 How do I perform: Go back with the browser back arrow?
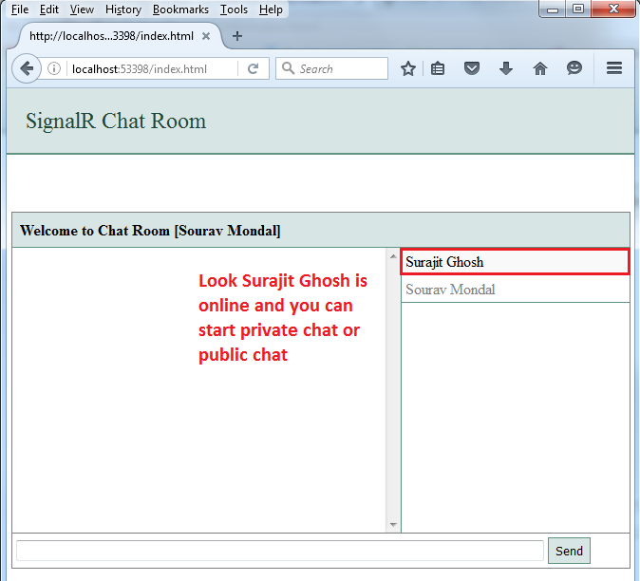[27, 68]
